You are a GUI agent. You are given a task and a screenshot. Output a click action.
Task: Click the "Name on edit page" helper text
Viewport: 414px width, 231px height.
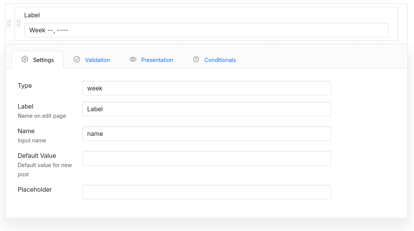click(42, 116)
